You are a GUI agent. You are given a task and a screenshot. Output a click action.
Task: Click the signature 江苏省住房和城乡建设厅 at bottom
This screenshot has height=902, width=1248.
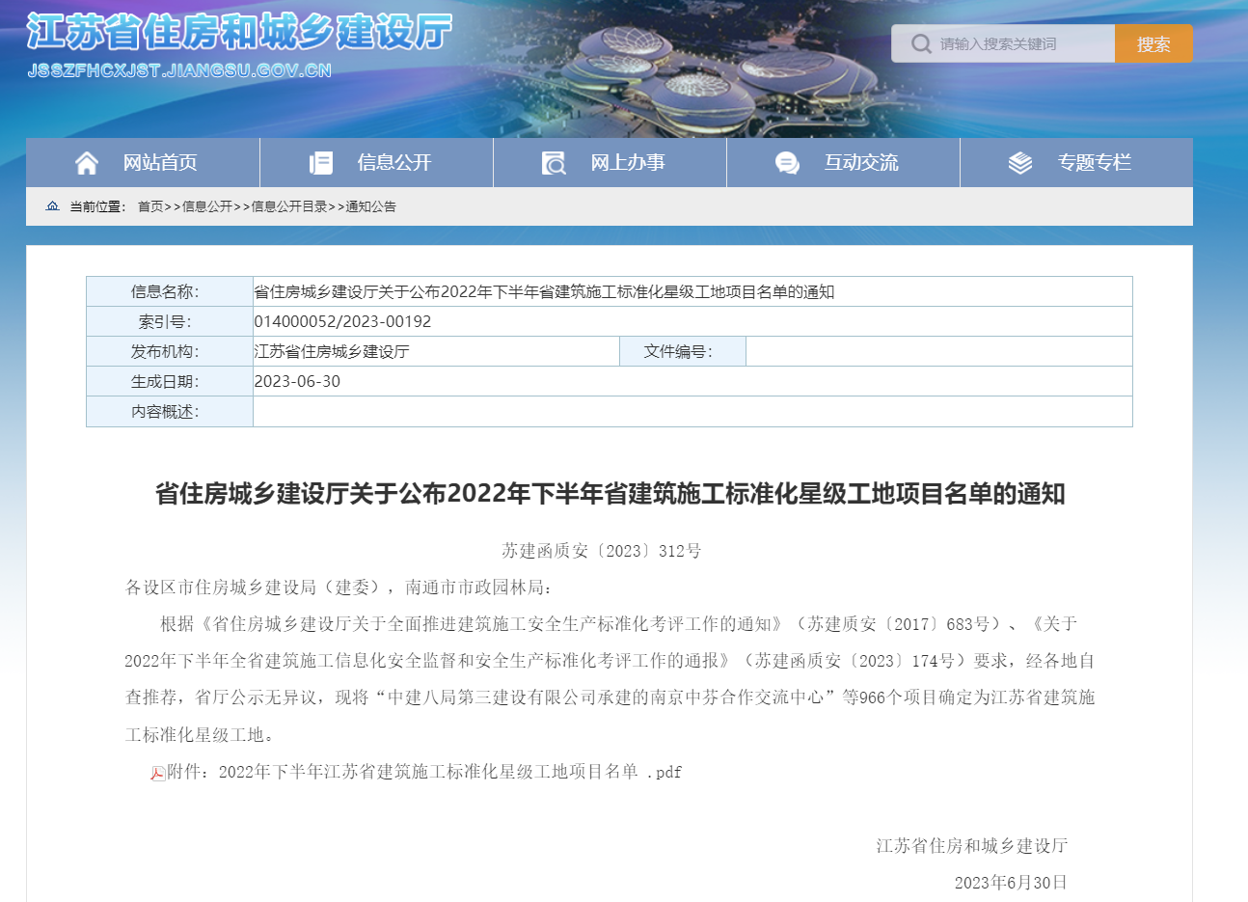pos(972,846)
